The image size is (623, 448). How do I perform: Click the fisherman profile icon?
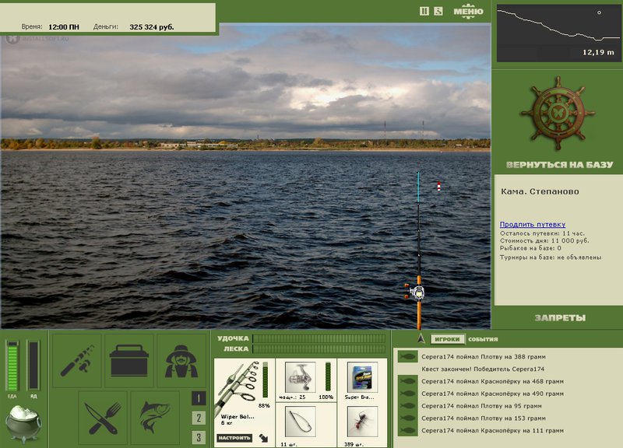[x=181, y=361]
